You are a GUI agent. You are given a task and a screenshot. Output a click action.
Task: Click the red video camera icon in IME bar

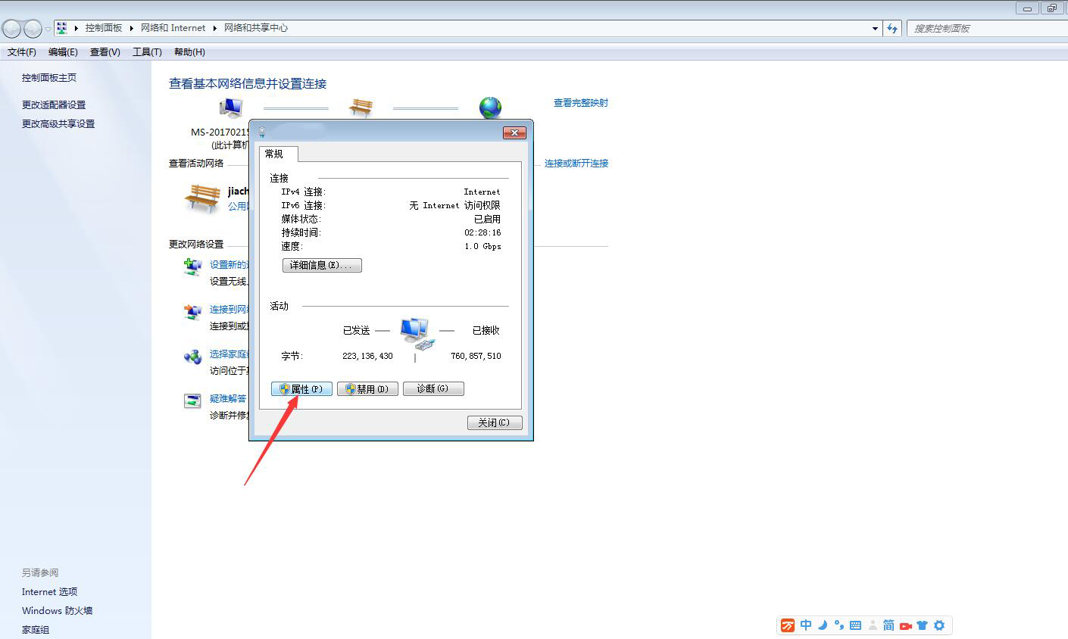tap(905, 626)
